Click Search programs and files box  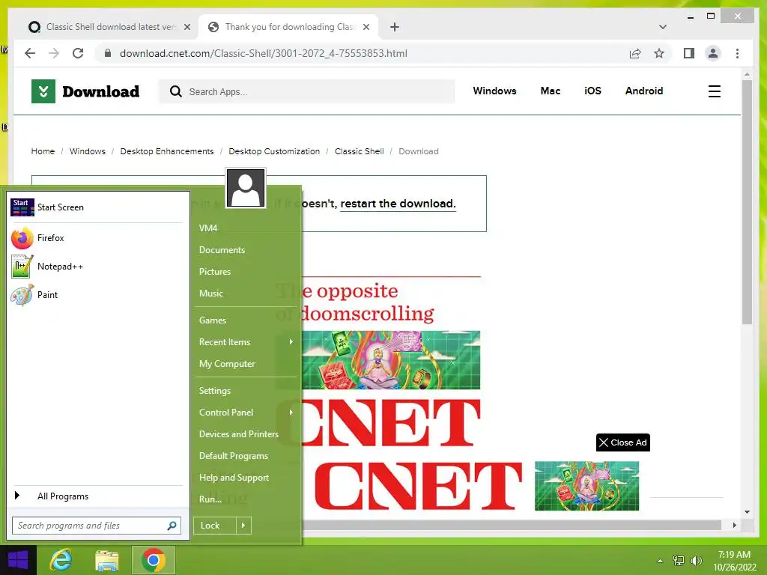pos(97,526)
